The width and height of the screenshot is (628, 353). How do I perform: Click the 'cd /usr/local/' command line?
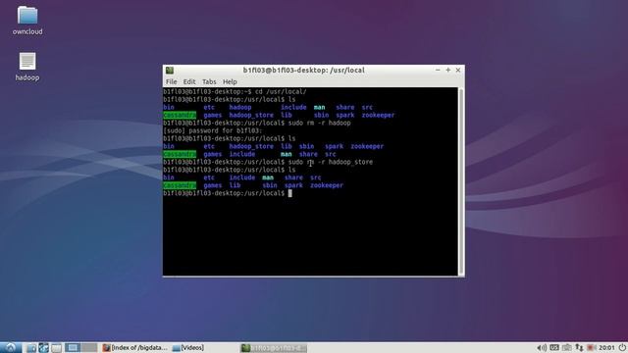tap(235, 91)
